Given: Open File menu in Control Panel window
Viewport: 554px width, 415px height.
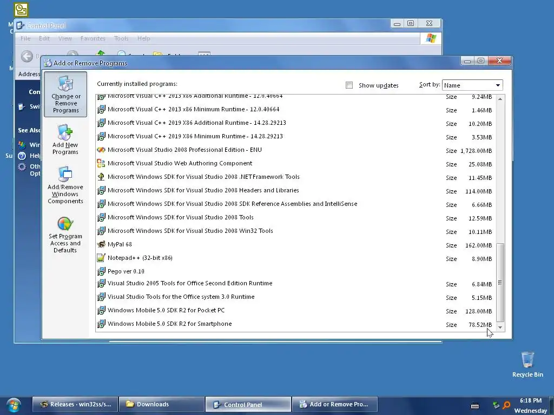Looking at the screenshot, I should click(x=25, y=38).
